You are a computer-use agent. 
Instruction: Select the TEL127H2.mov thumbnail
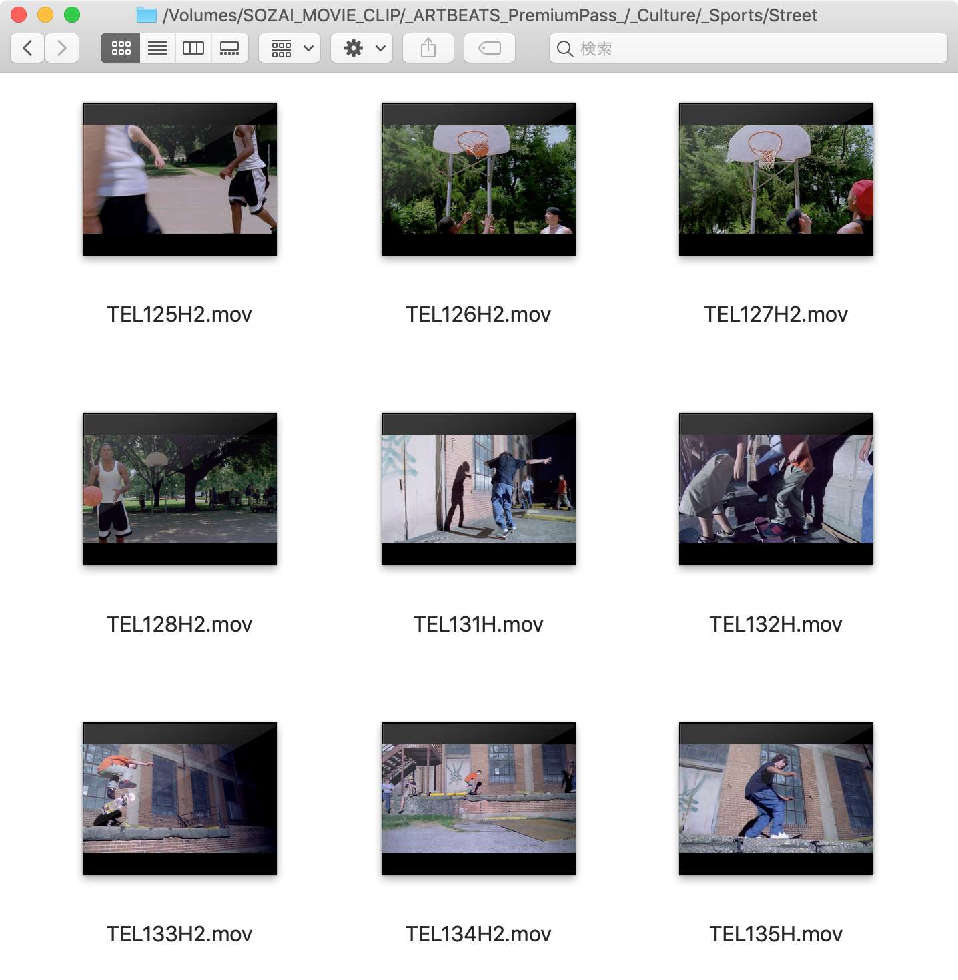click(x=776, y=179)
